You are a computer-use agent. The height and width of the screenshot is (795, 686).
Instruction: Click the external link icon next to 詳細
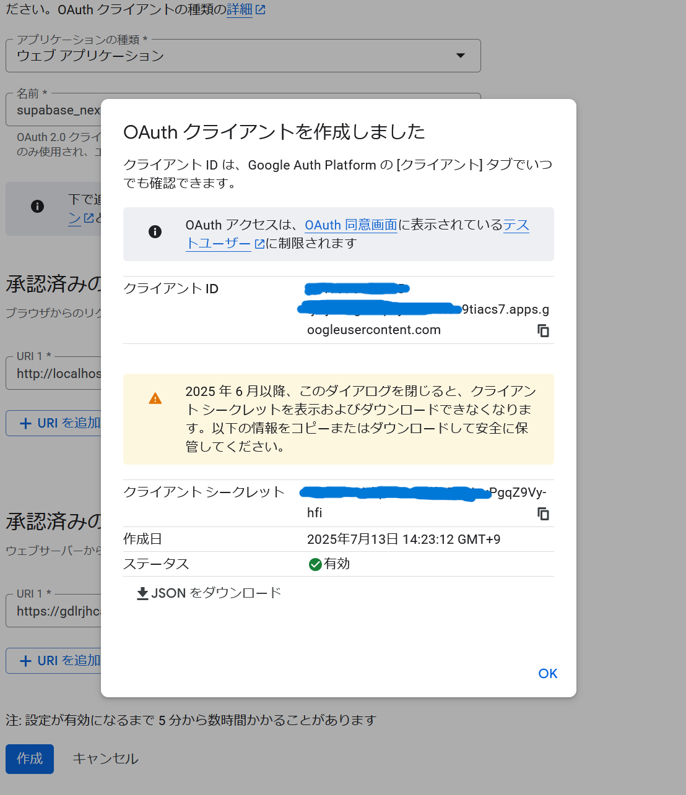click(x=261, y=10)
